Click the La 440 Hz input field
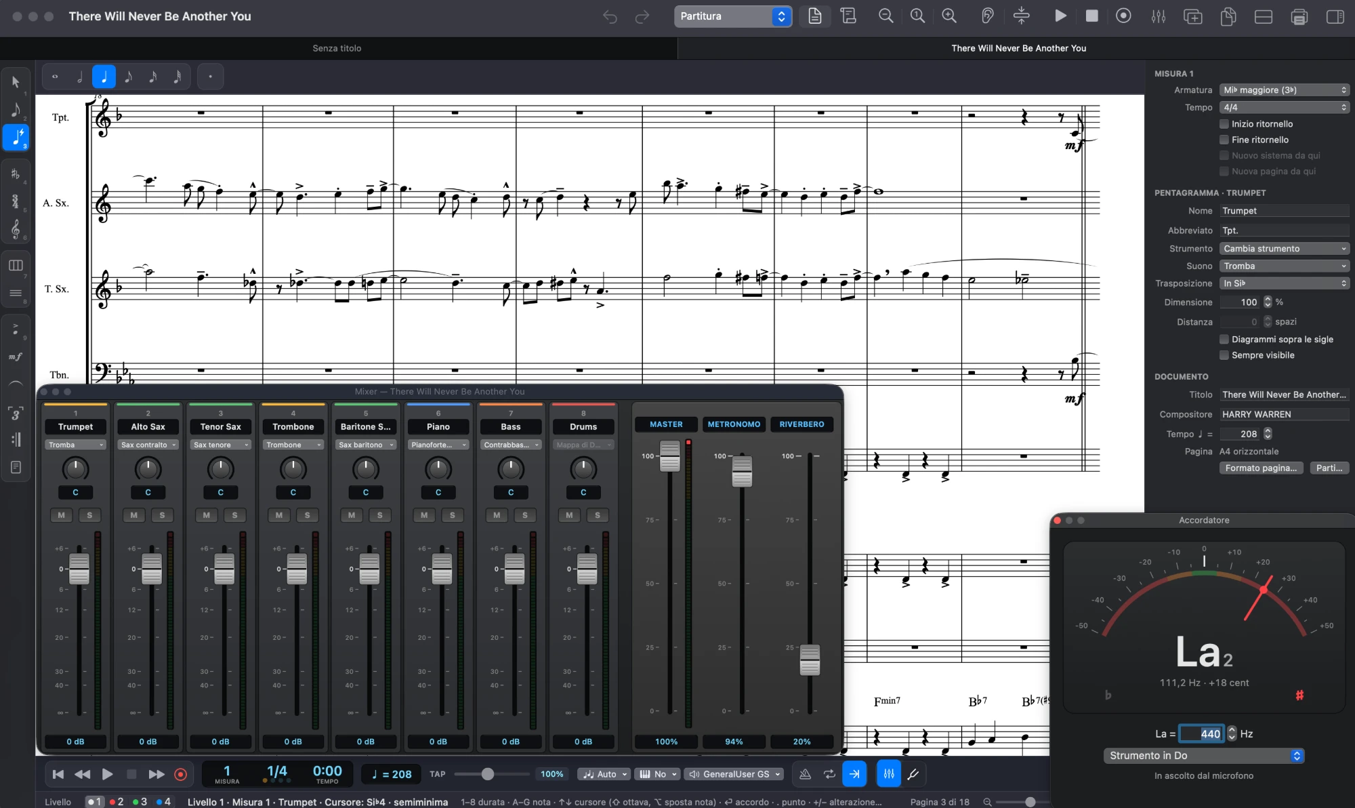The height and width of the screenshot is (808, 1355). [x=1201, y=733]
